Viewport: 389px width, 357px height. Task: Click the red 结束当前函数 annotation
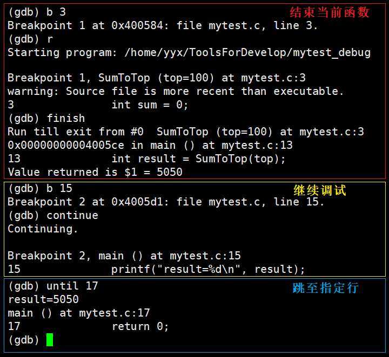click(x=330, y=12)
